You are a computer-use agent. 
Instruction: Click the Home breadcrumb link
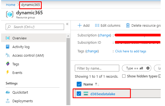point(10,5)
